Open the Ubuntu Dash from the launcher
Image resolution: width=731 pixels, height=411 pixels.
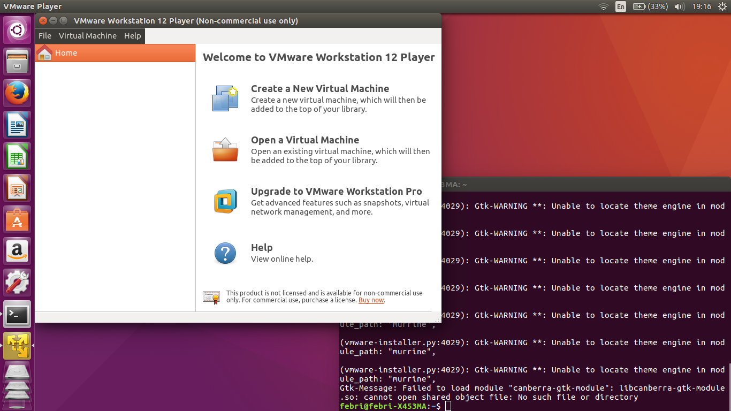pos(18,30)
